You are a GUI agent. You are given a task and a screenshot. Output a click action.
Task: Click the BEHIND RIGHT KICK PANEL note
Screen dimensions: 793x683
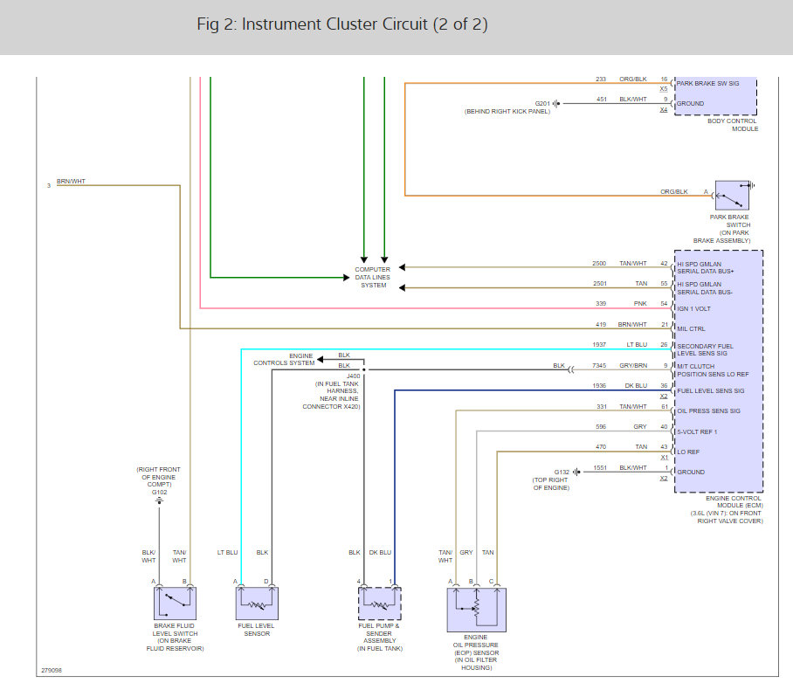(x=507, y=111)
